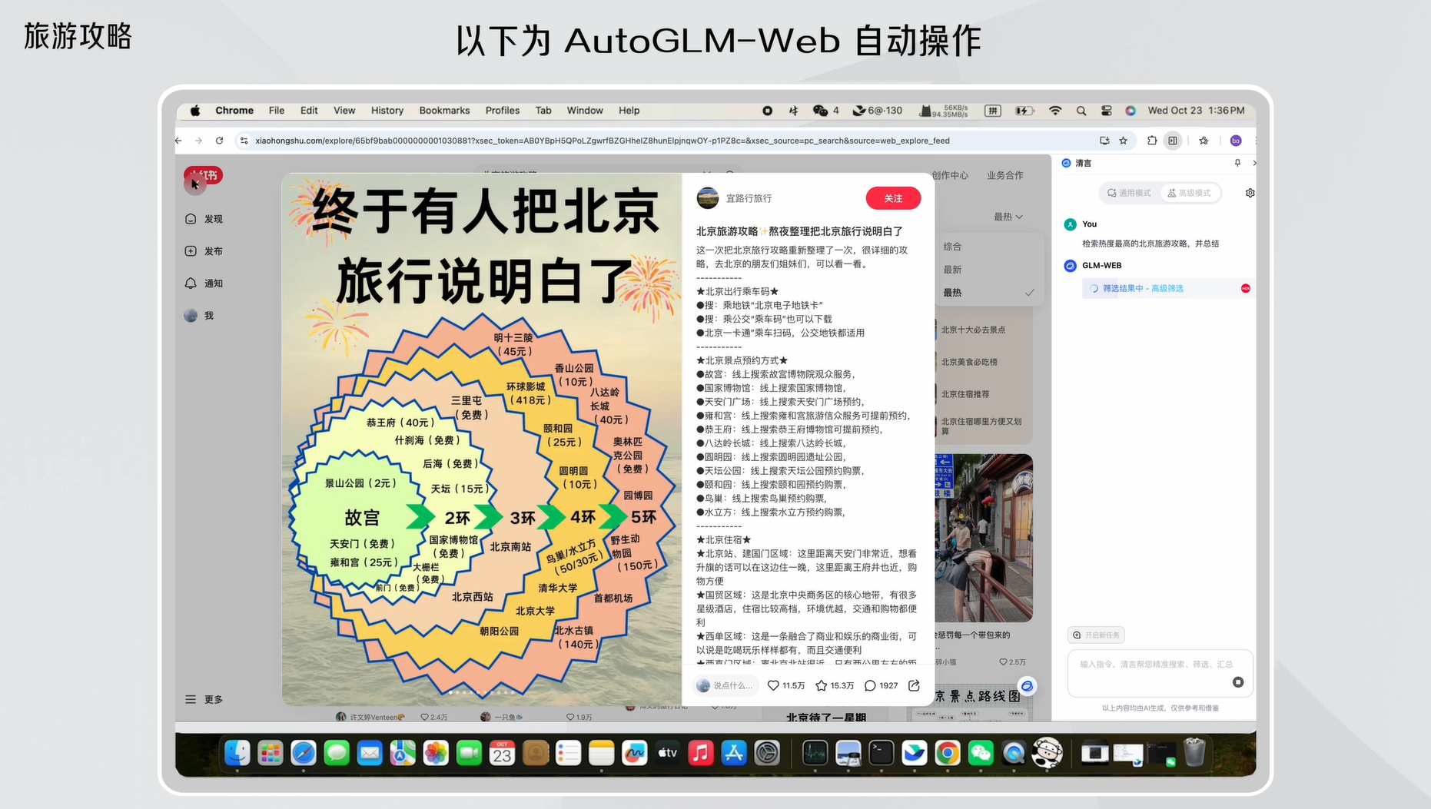The width and height of the screenshot is (1431, 809).
Task: Like the post with the heart icon
Action: coord(773,685)
